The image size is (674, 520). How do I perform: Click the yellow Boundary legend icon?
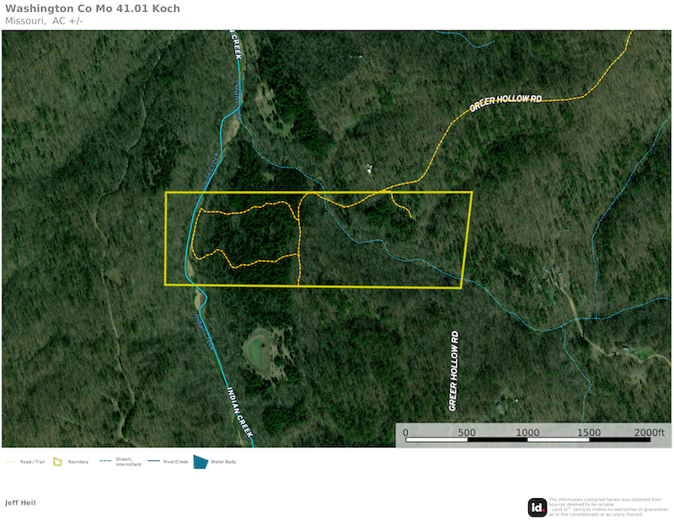point(57,462)
